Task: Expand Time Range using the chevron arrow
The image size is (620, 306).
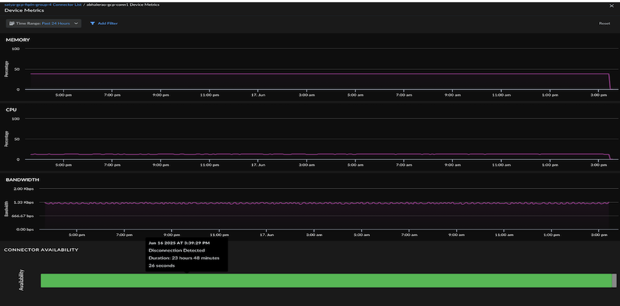Action: [x=77, y=23]
